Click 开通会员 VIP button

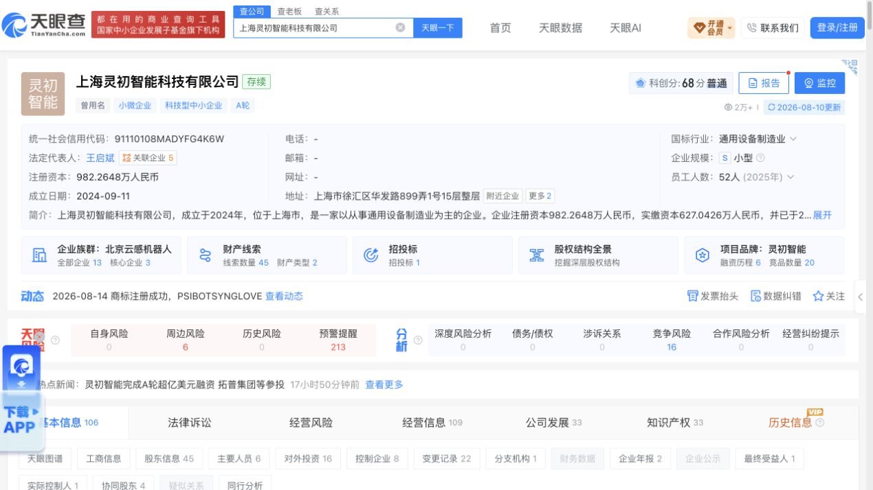tap(711, 28)
